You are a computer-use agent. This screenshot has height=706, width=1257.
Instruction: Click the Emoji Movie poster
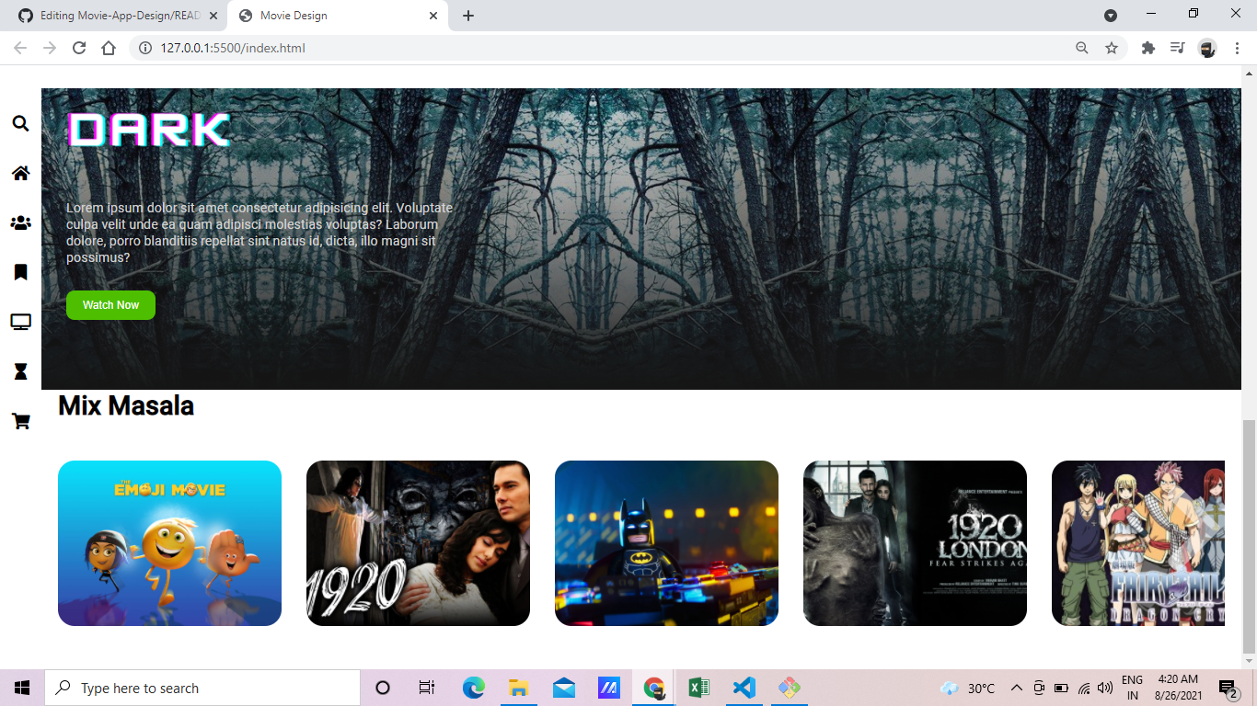pyautogui.click(x=169, y=543)
